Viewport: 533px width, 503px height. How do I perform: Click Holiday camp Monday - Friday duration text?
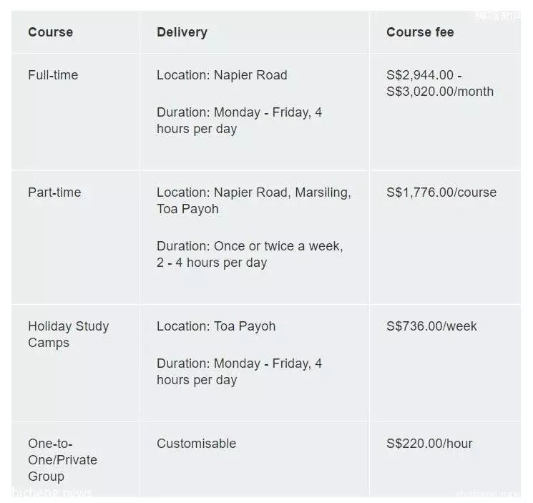tap(239, 372)
